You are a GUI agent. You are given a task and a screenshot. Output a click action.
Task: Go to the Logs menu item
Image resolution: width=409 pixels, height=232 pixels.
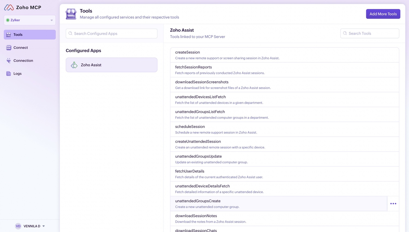point(17,74)
